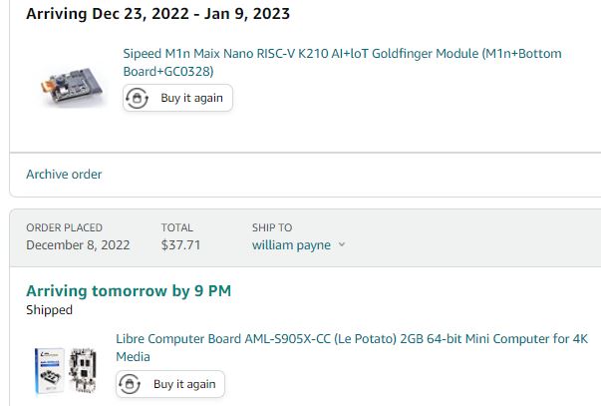Click the Arriving tomorrow by 9 PM status

pyautogui.click(x=129, y=291)
